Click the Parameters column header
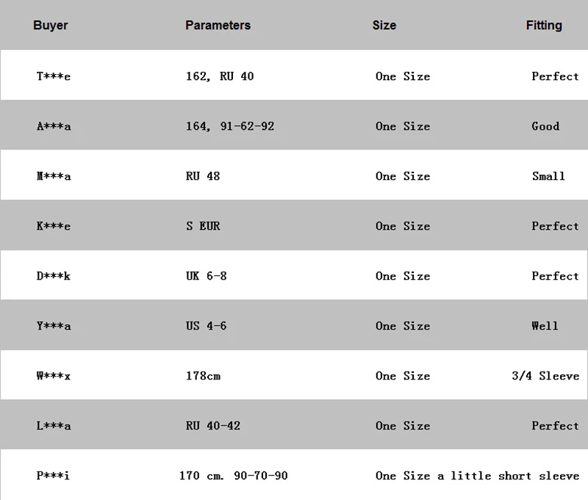This screenshot has width=588, height=500. click(x=218, y=25)
